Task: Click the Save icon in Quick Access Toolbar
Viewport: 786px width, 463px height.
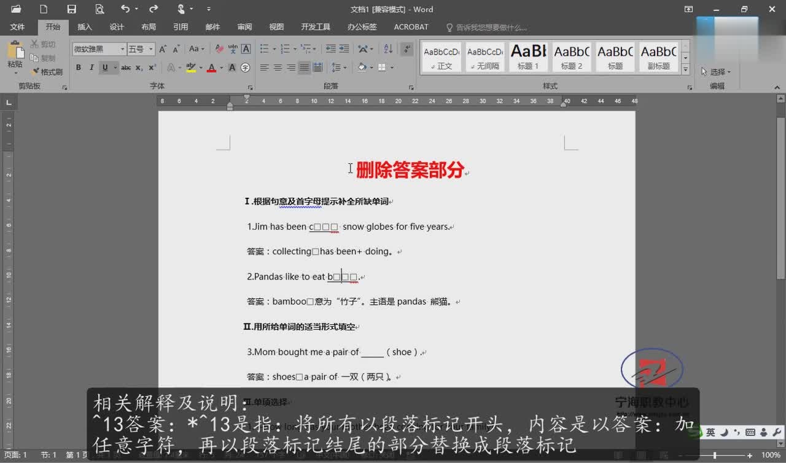Action: point(71,9)
